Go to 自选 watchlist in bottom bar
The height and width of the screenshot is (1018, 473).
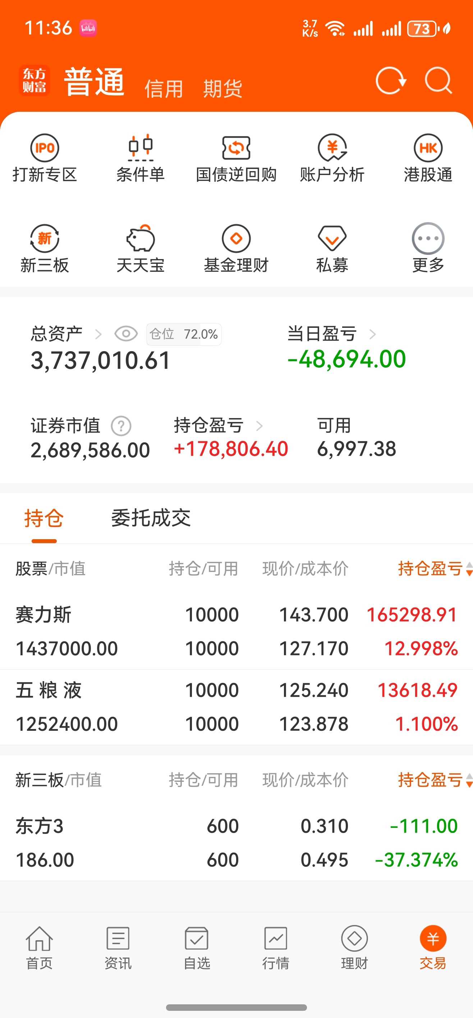[x=197, y=948]
